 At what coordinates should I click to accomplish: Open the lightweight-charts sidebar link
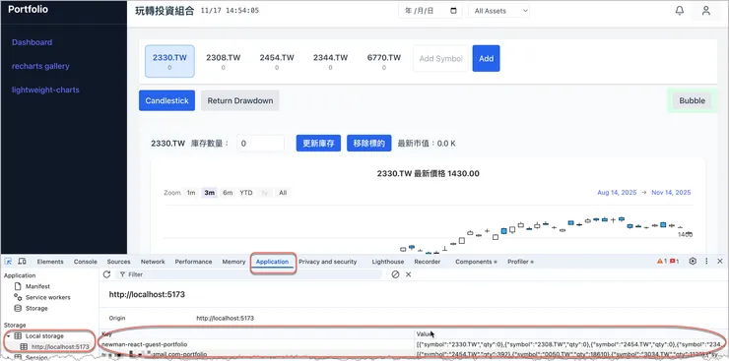[45, 90]
